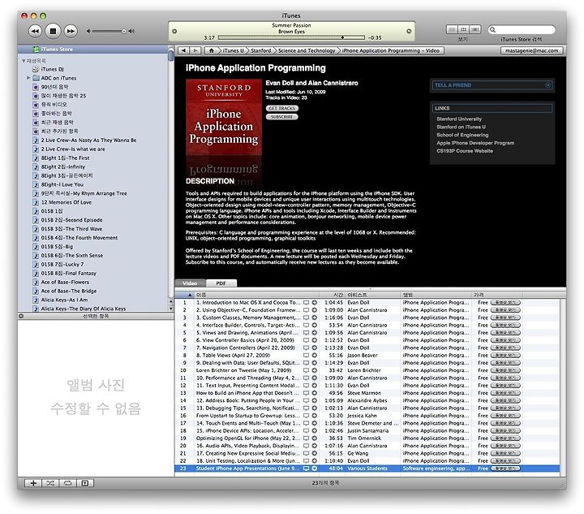Open the 12 Memories Of Love playlist
The image size is (584, 514).
click(x=66, y=203)
